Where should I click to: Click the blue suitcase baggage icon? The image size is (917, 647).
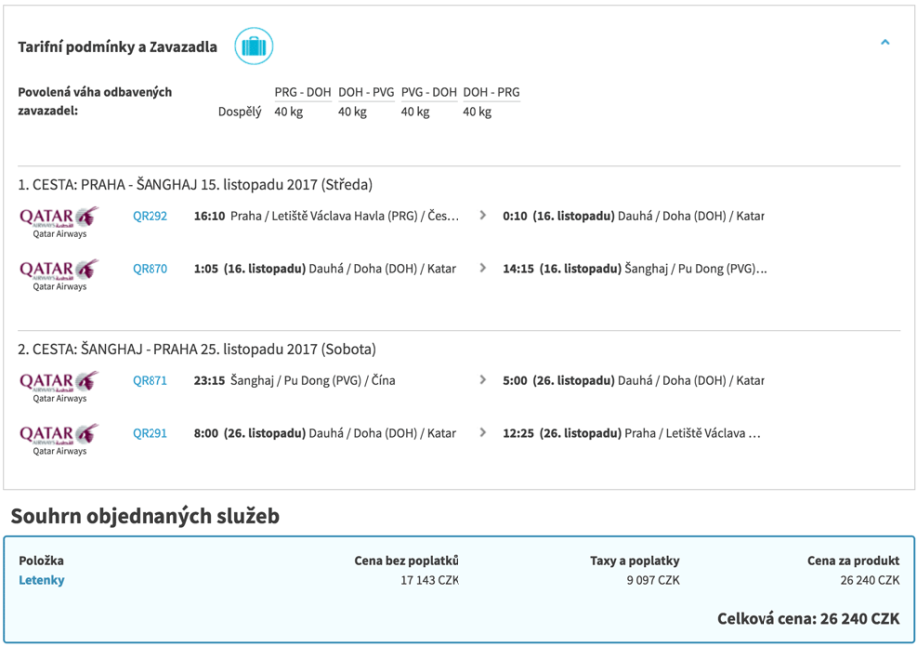point(254,46)
